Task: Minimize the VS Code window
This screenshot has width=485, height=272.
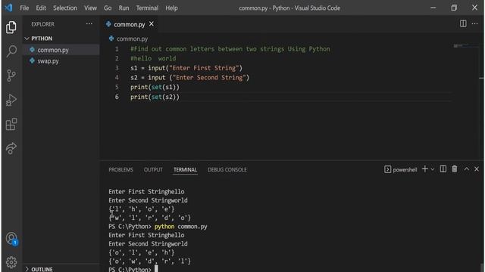Action: point(433,8)
